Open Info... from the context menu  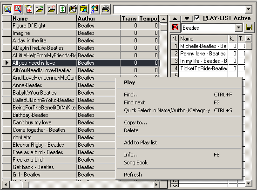(x=179, y=155)
